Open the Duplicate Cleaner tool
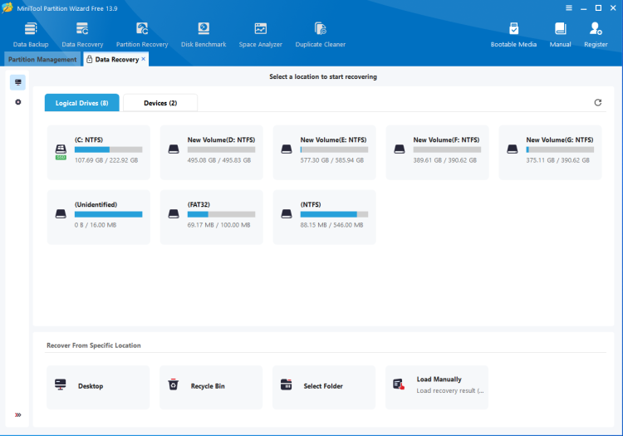This screenshot has height=436, width=623. tap(321, 35)
